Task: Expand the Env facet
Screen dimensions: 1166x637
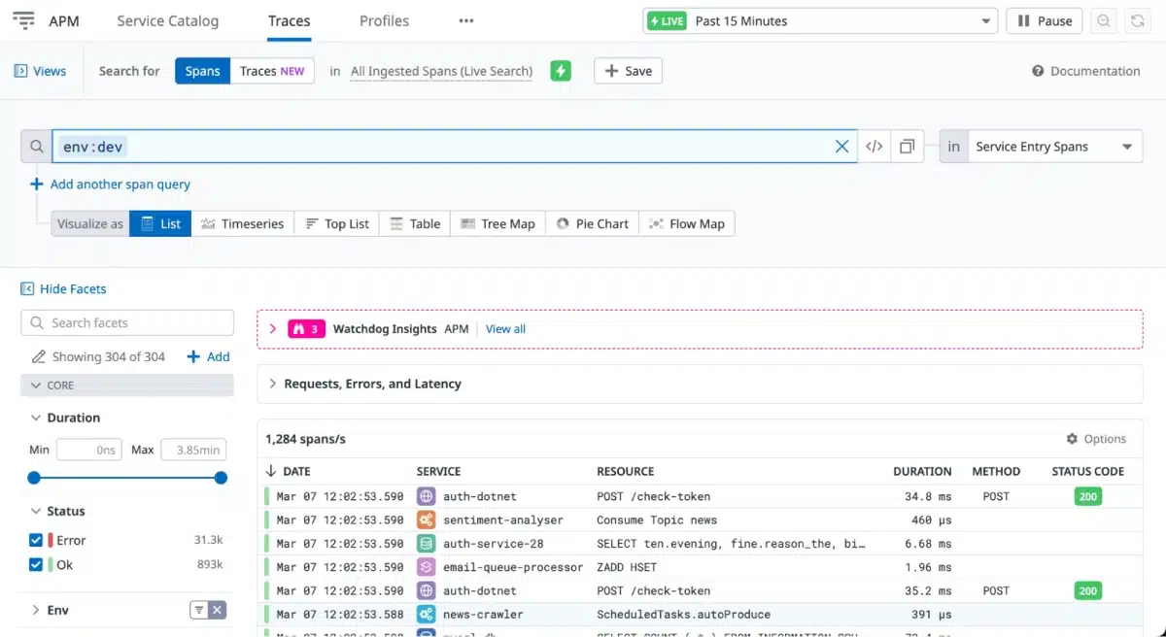Action: (x=36, y=610)
